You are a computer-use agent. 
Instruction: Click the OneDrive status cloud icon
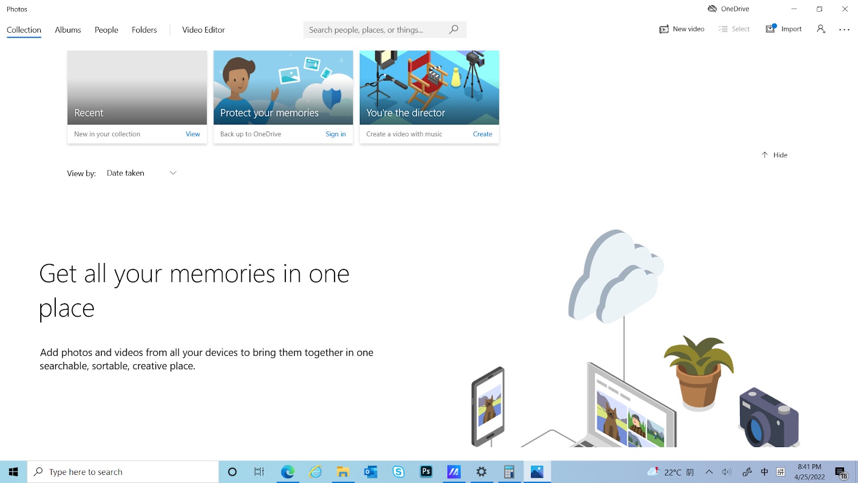[x=712, y=9]
